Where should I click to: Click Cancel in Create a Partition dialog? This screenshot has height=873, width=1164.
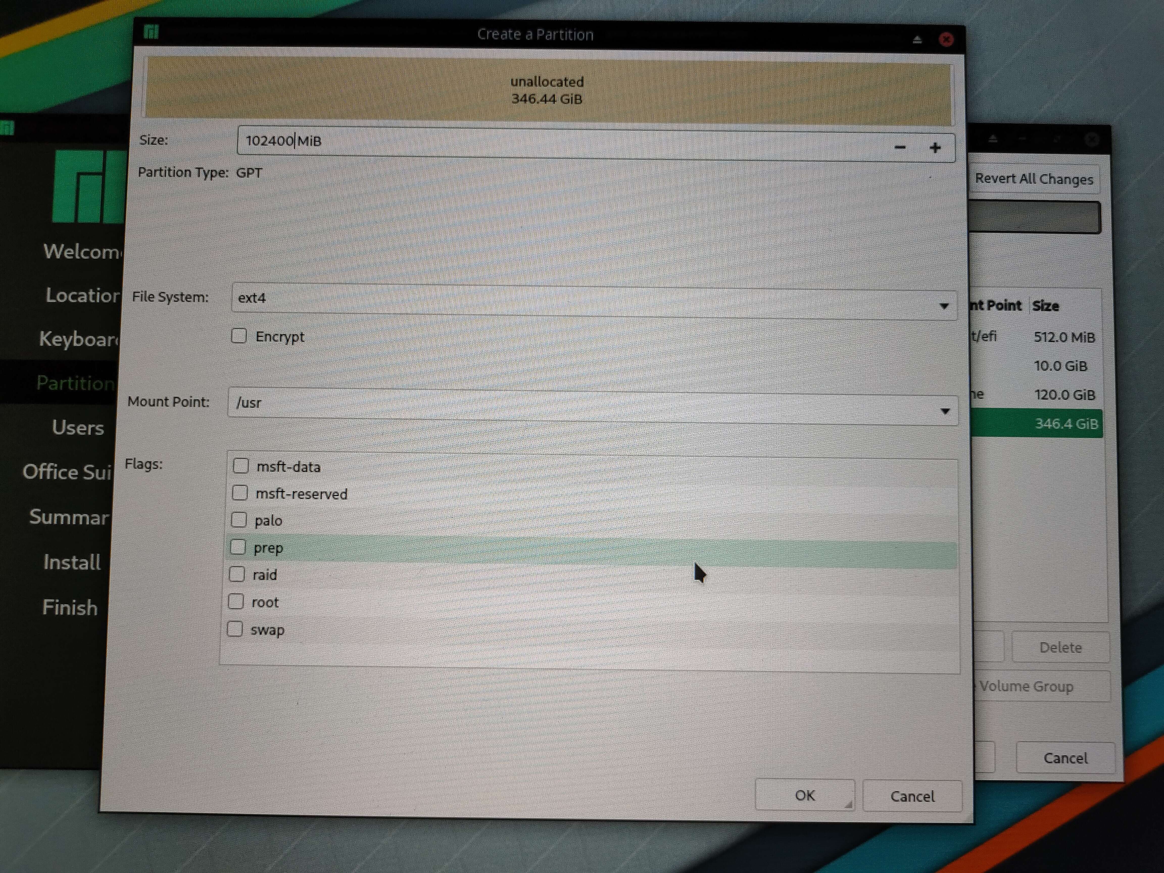pyautogui.click(x=912, y=796)
